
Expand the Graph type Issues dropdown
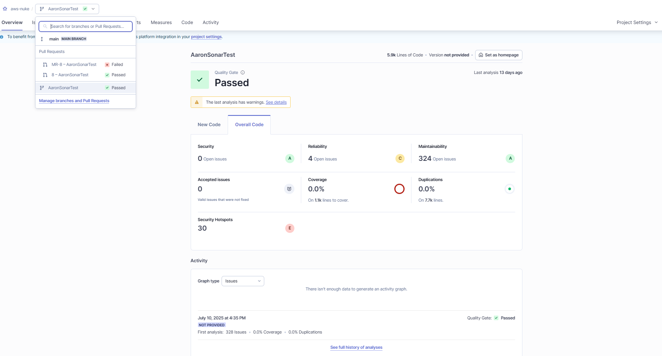point(243,281)
